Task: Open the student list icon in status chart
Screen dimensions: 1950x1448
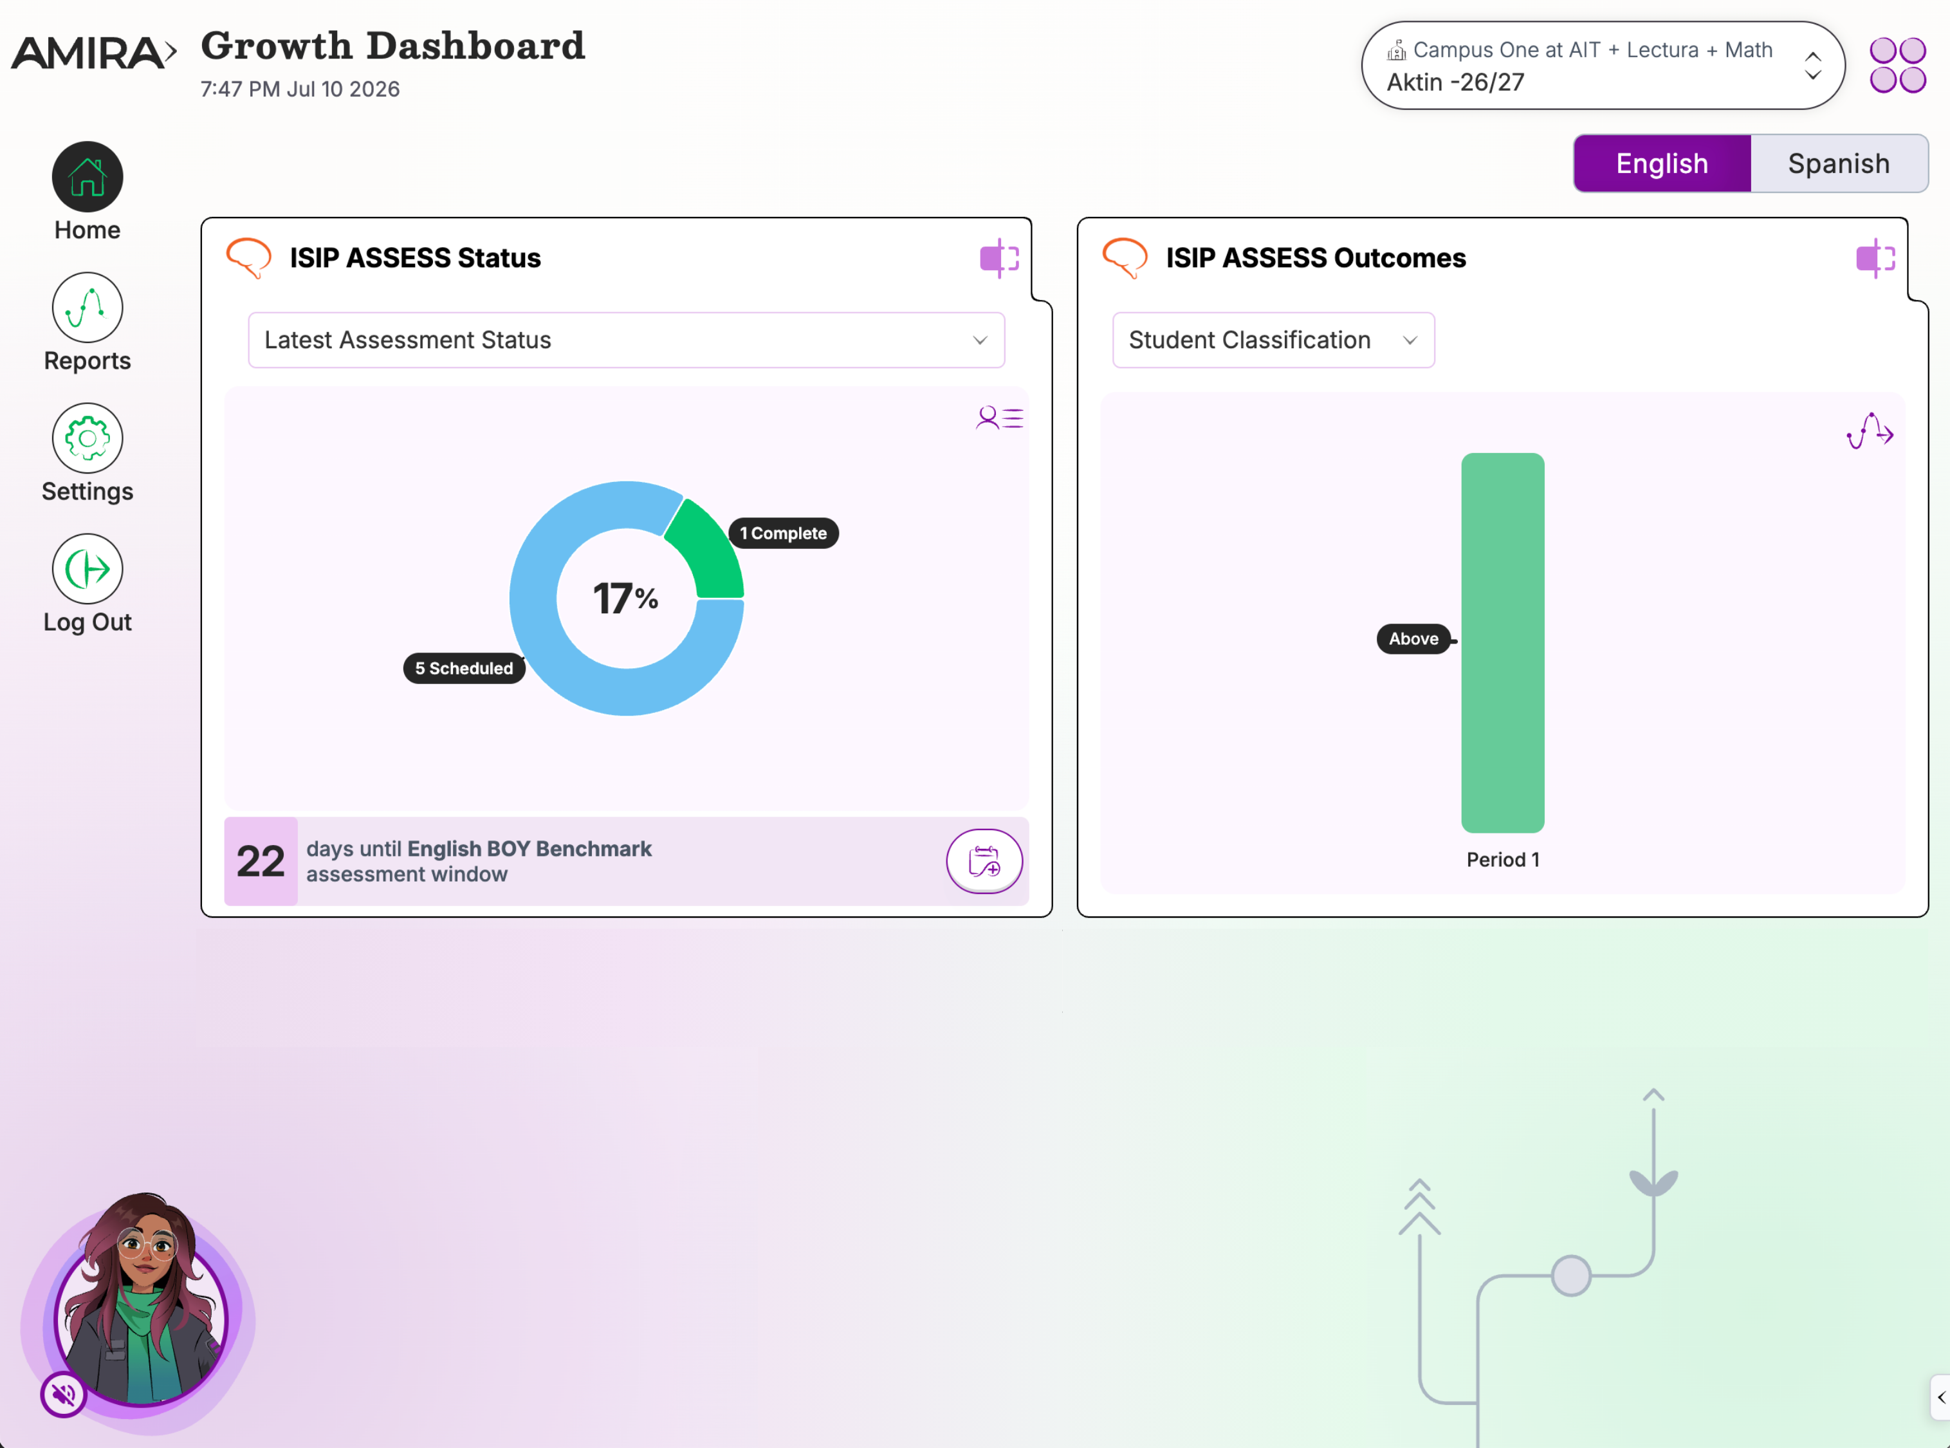Action: [998, 417]
